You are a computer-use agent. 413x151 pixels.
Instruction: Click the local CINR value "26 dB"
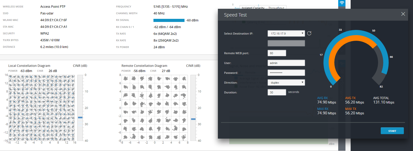click(53, 71)
